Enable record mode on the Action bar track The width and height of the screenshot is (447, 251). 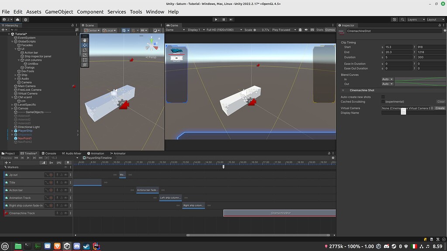pos(51,190)
